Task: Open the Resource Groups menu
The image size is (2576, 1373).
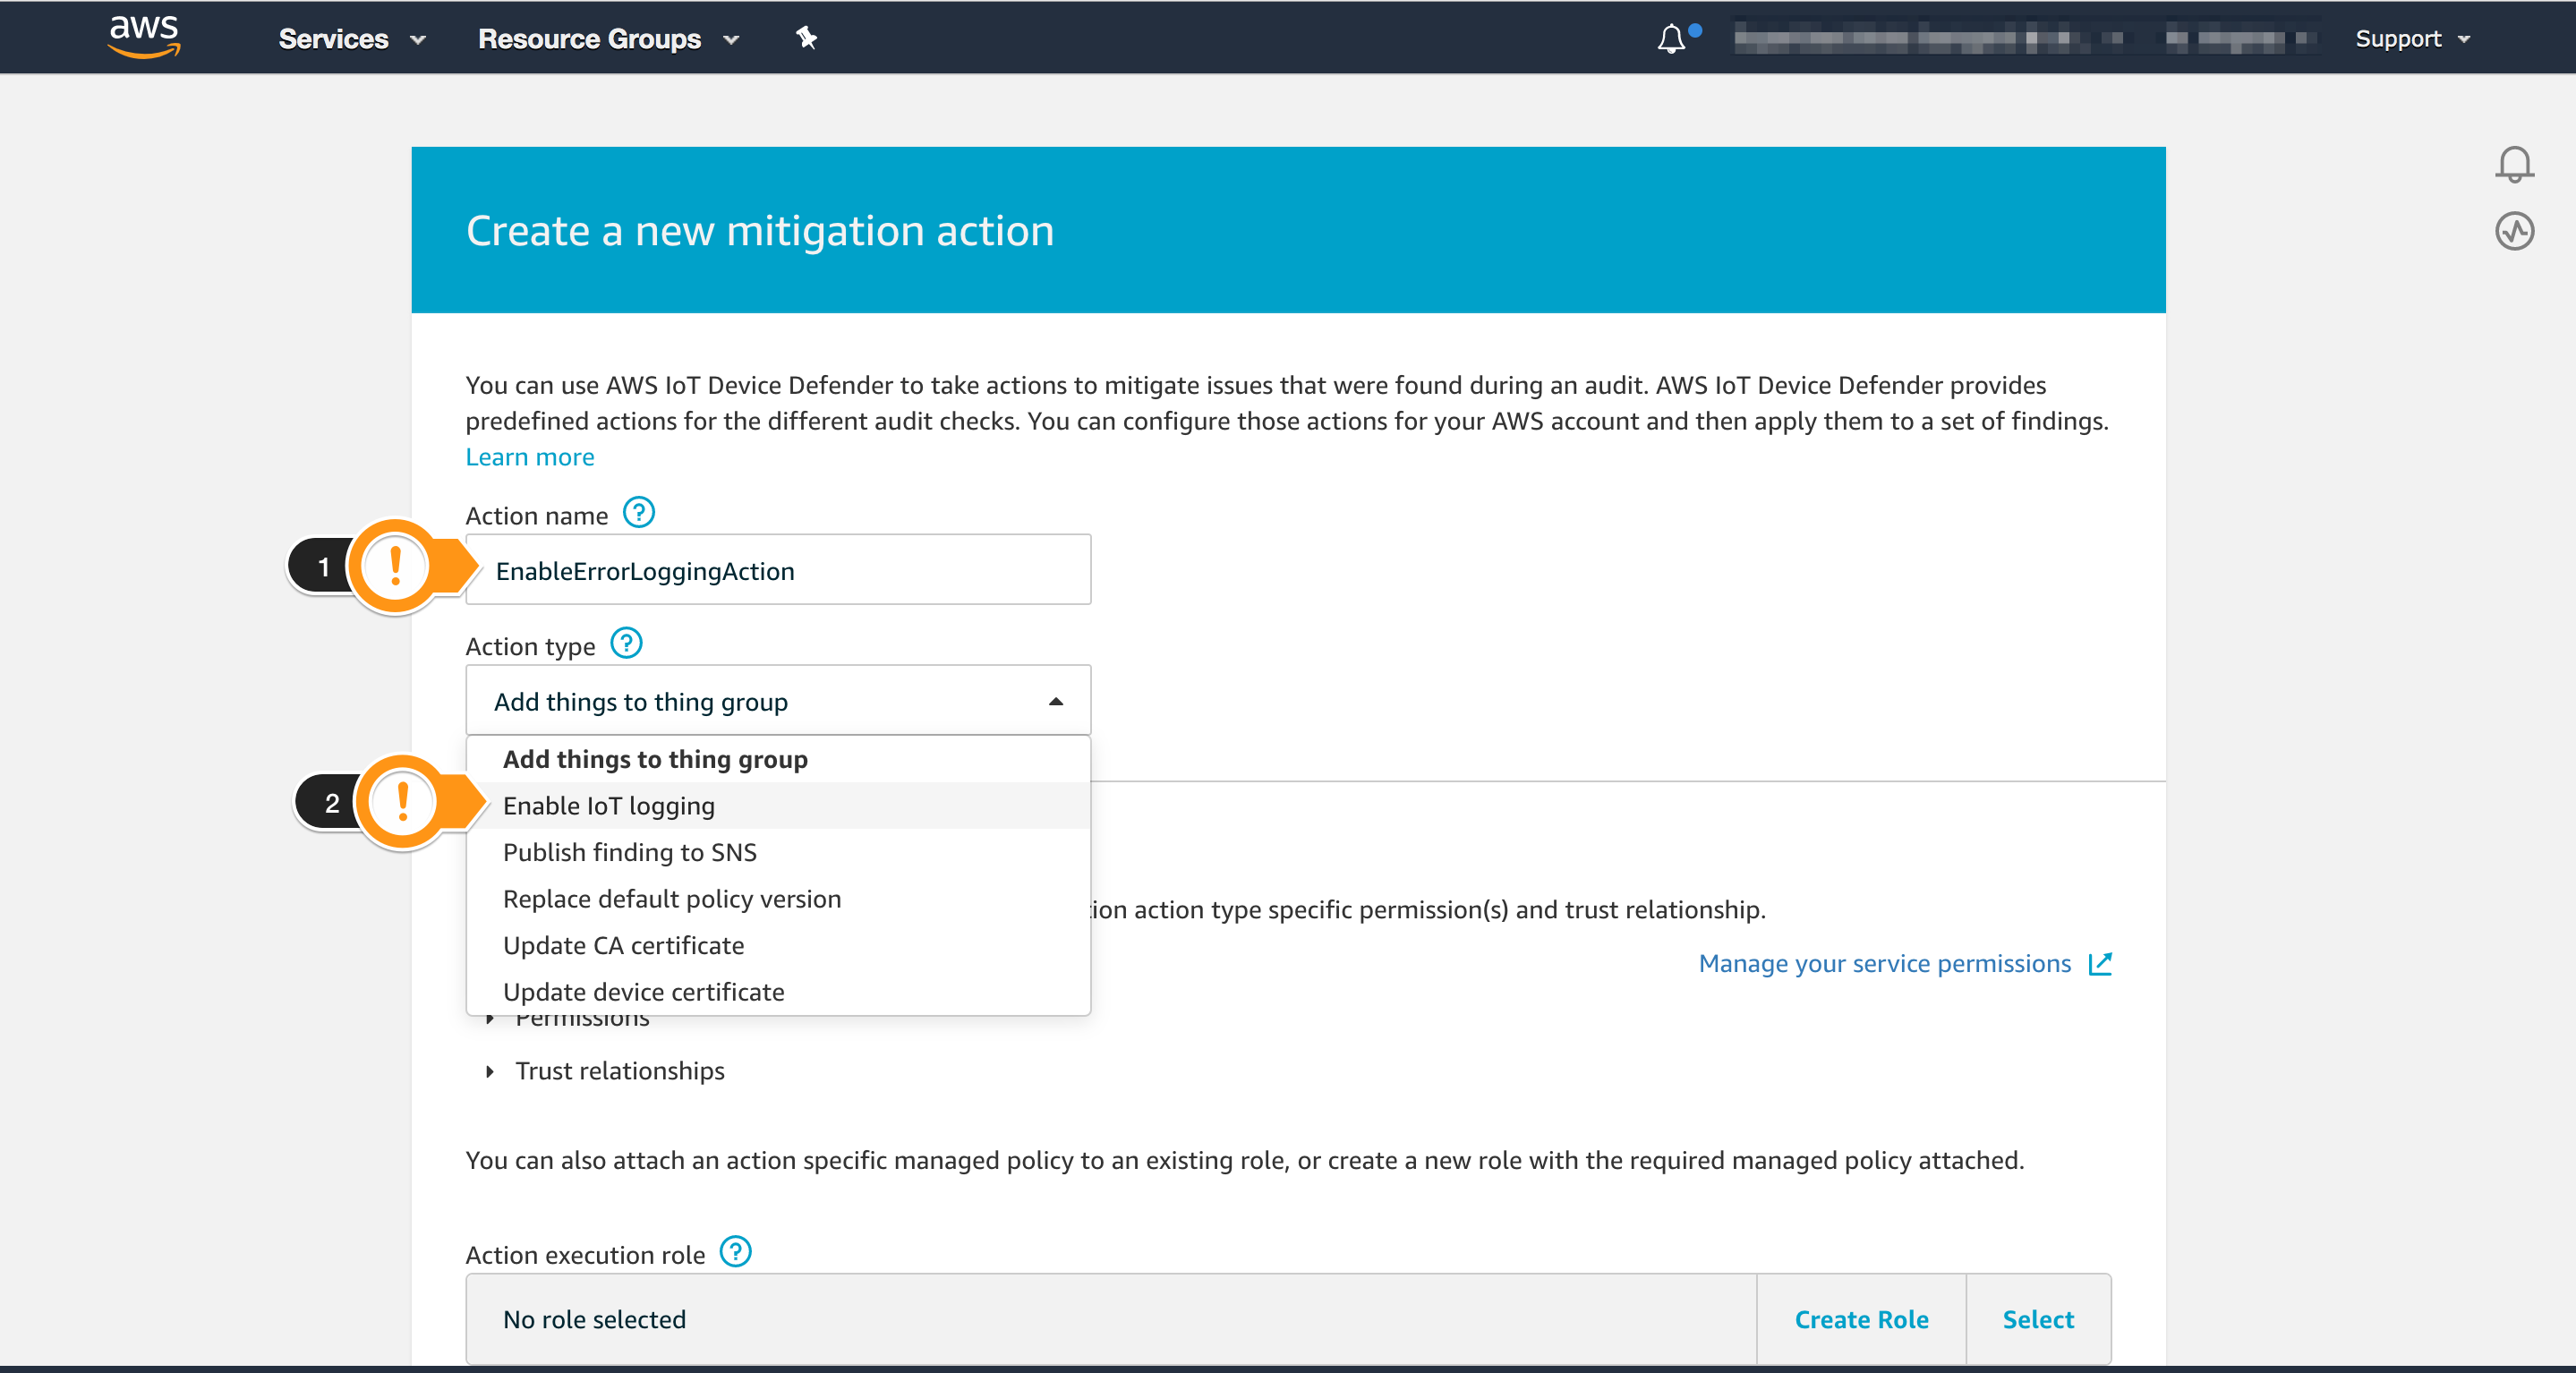Action: pos(608,38)
